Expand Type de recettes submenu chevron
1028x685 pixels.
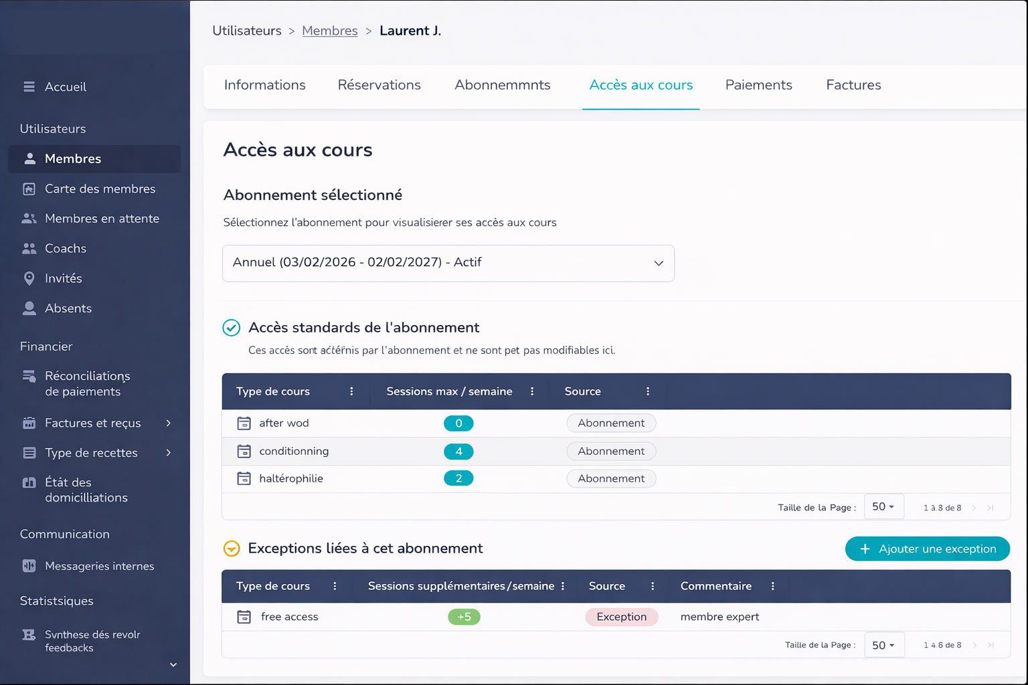tap(169, 453)
